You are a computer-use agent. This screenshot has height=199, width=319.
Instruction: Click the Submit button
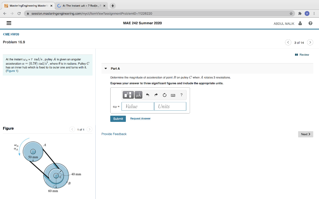[x=118, y=118]
